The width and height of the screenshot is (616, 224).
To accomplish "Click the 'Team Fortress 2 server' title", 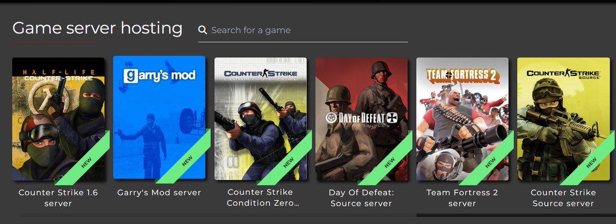I will [x=462, y=198].
